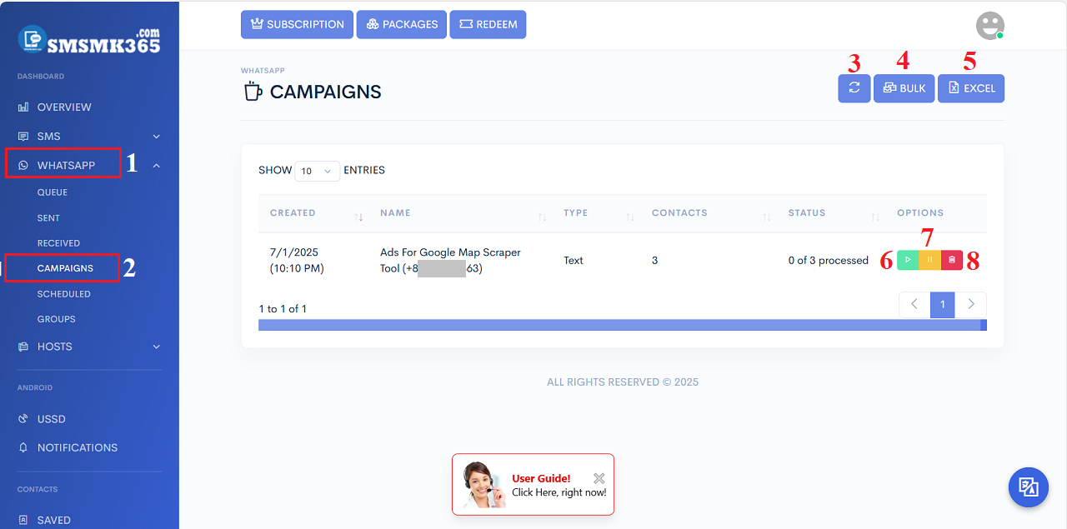The height and width of the screenshot is (529, 1067).
Task: Expand the SMS sidebar menu
Action: point(89,136)
